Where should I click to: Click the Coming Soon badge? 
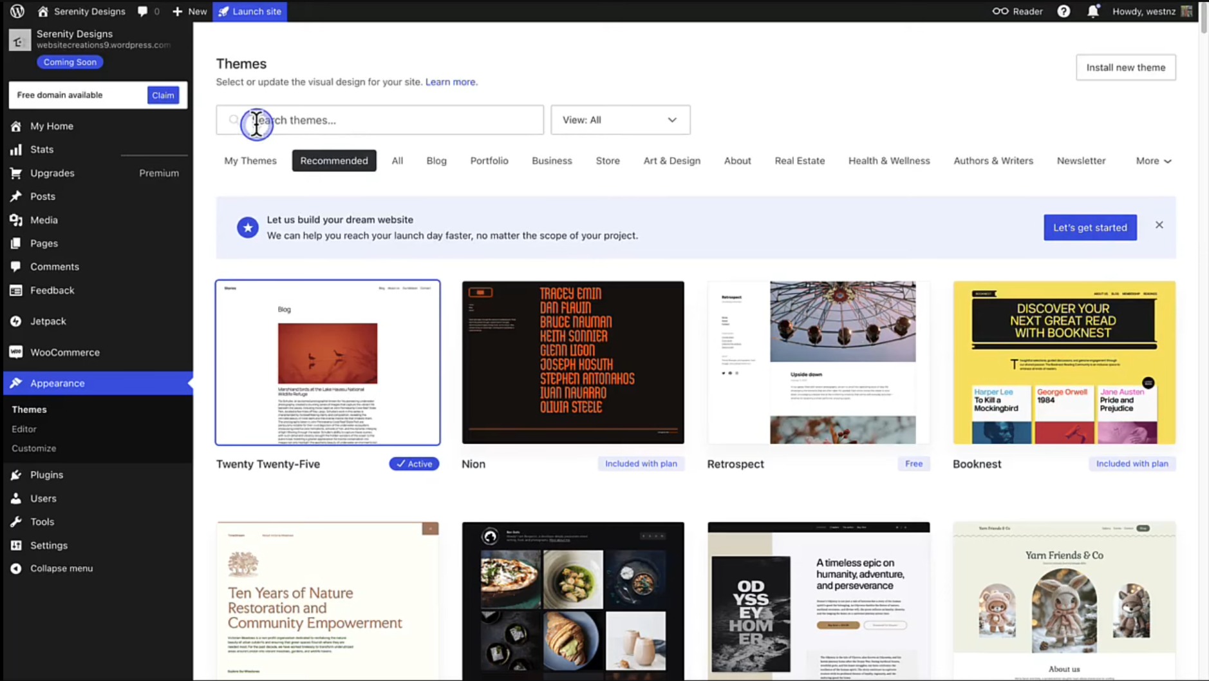tap(70, 62)
